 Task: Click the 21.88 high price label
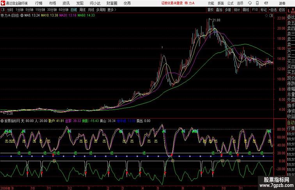216,20
